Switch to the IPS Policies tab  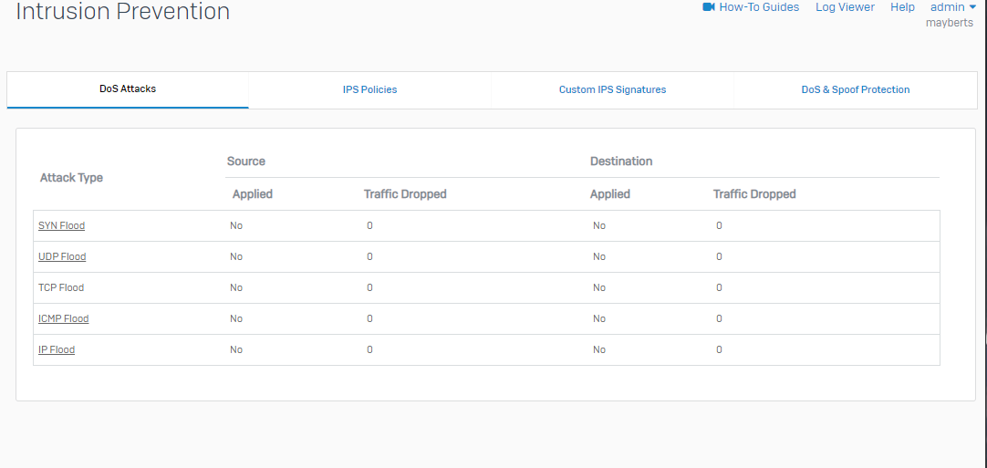[369, 90]
